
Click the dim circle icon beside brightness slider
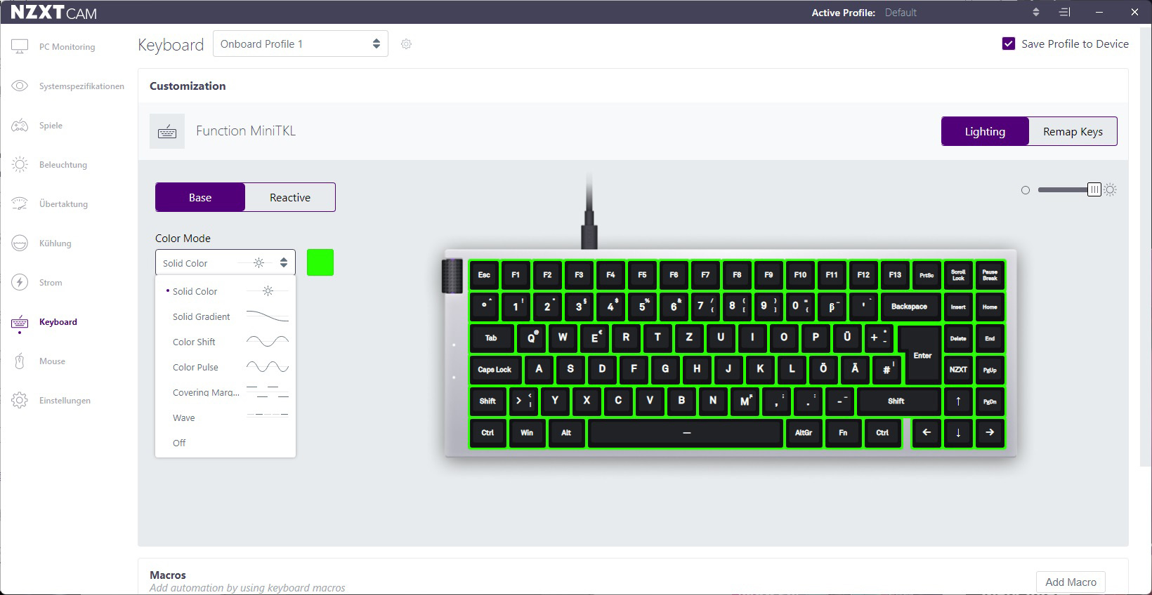1026,190
